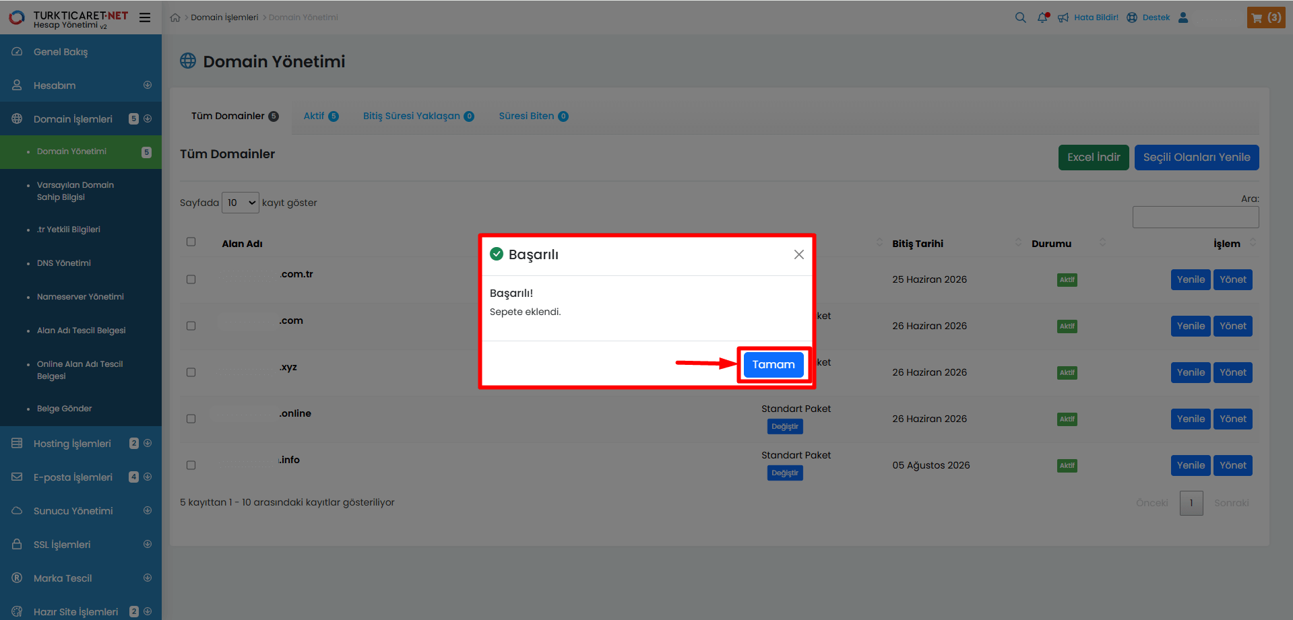Screen dimensions: 1293x620
Task: Close the Başarılı dialog with X
Action: [798, 254]
